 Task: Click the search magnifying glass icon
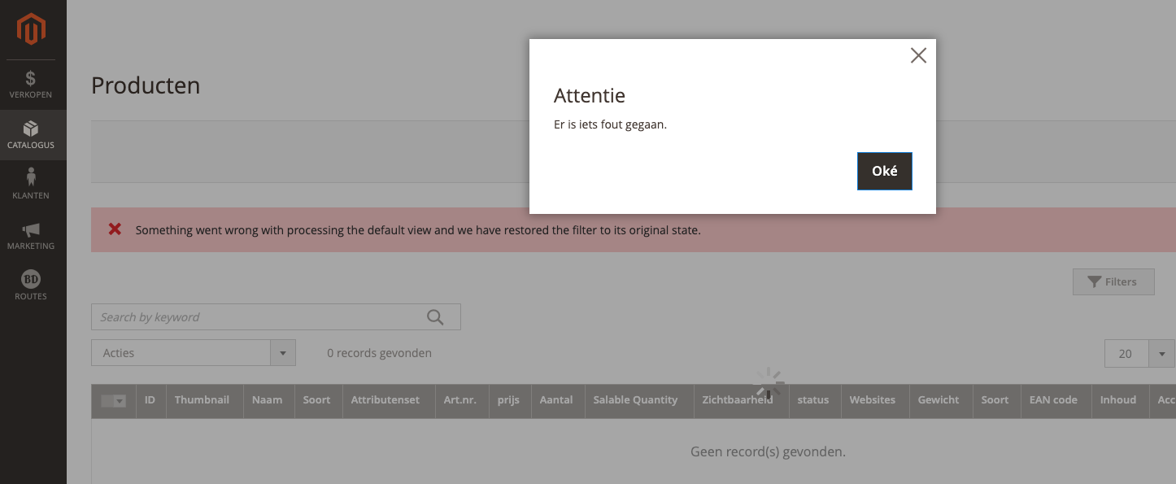[433, 316]
